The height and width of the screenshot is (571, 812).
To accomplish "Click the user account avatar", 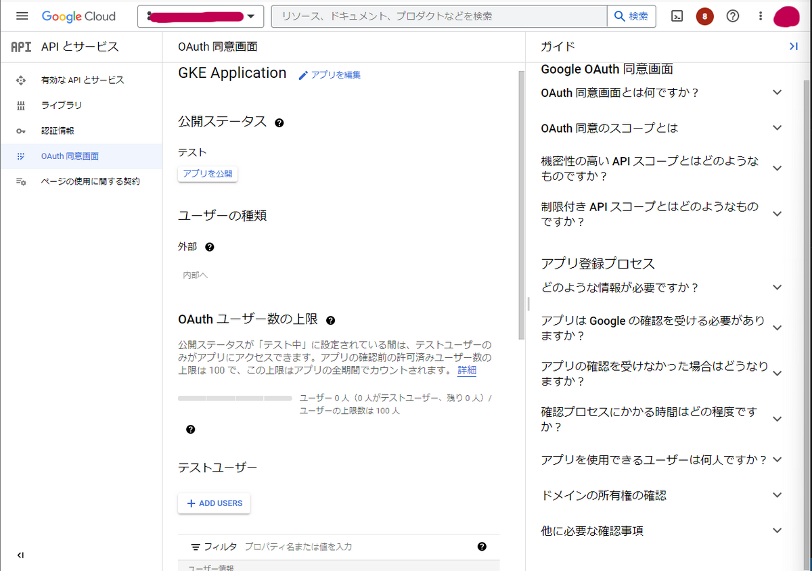I will click(786, 16).
